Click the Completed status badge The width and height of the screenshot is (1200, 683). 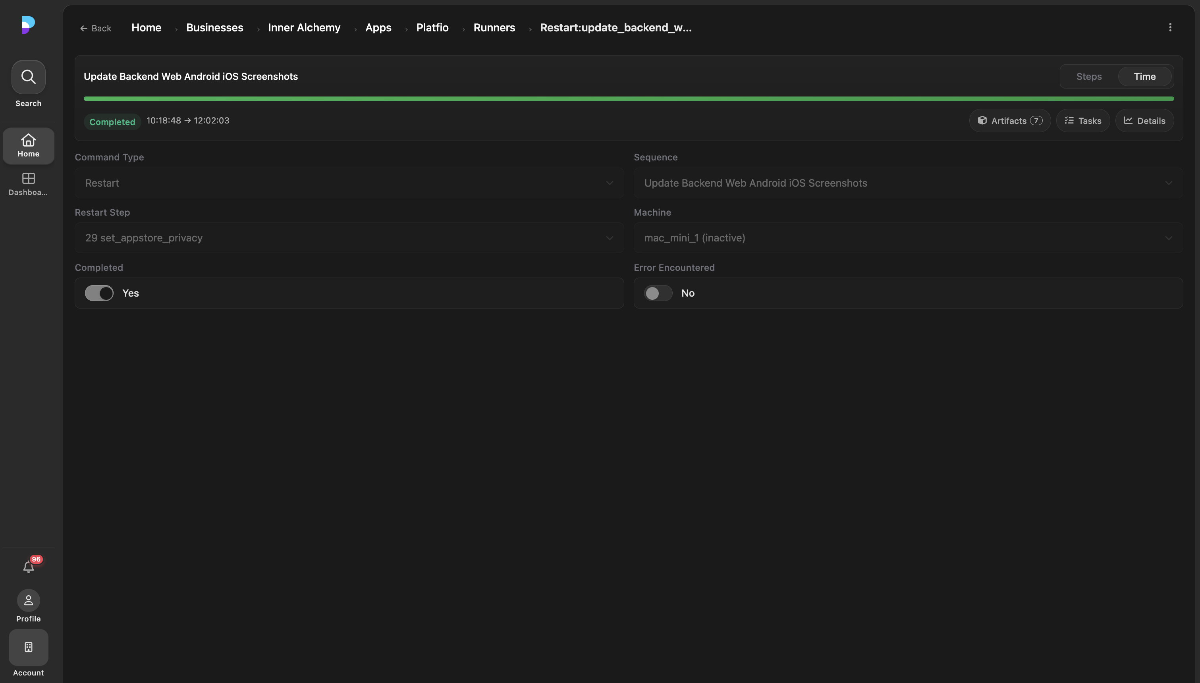point(112,122)
